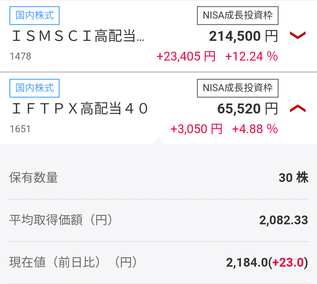Select NISA成長投資枠 label above 214,500 円
The width and height of the screenshot is (317, 284).
coord(237,15)
